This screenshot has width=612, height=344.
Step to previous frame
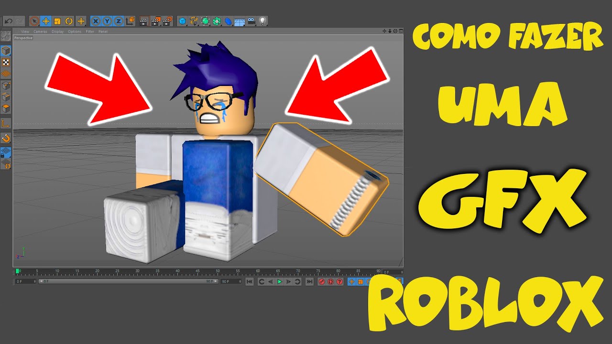click(271, 282)
